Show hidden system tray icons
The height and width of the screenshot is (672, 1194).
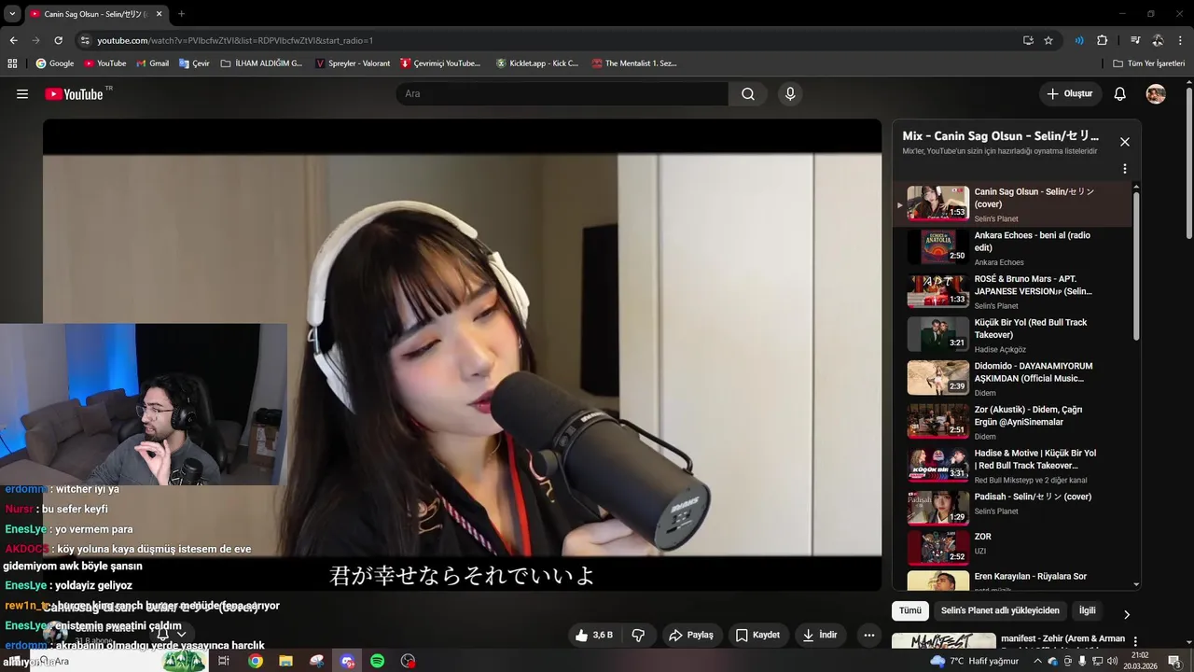pos(1037,661)
